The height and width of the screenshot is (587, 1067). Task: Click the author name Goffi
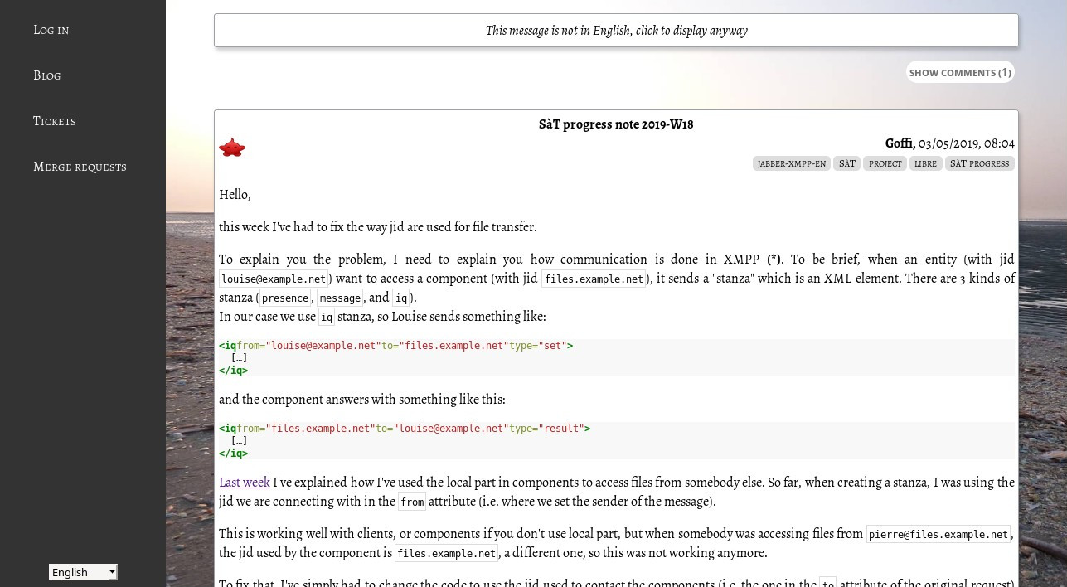pyautogui.click(x=900, y=143)
